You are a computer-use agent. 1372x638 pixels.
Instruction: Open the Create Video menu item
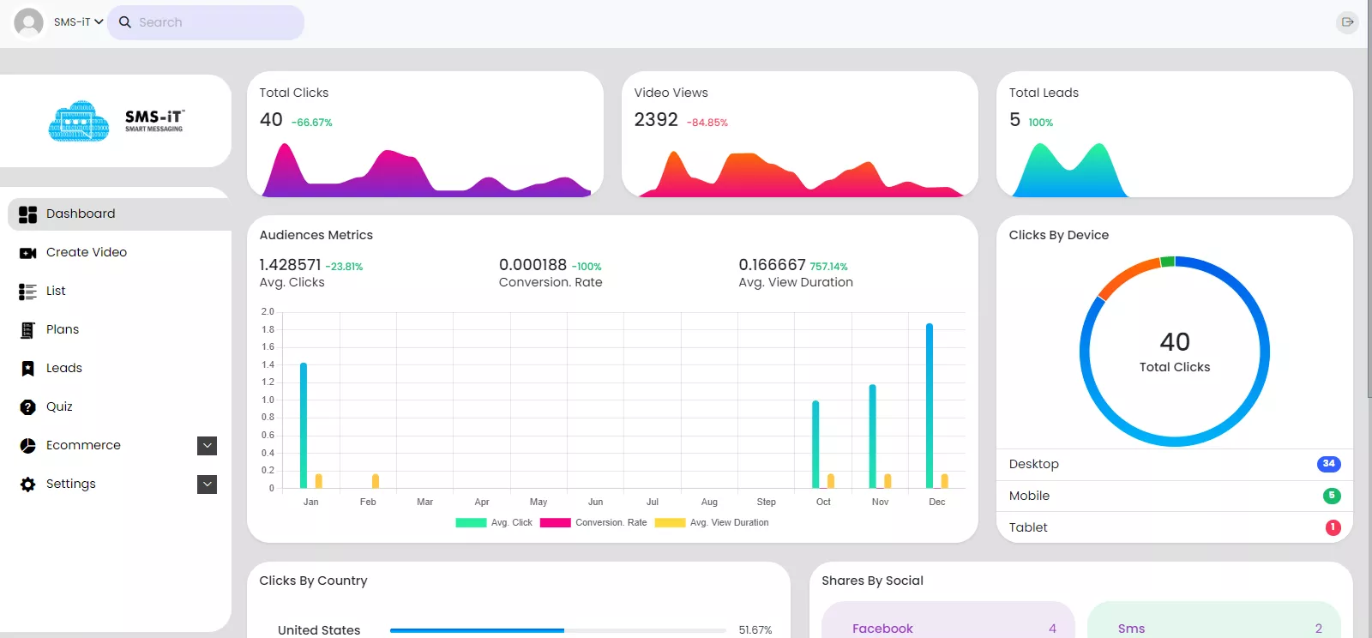87,252
